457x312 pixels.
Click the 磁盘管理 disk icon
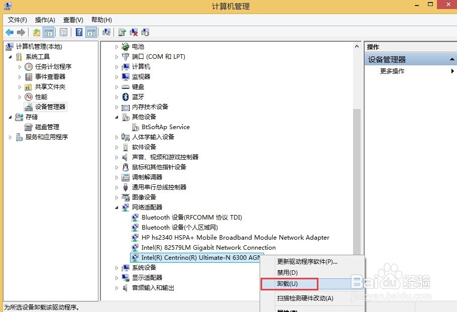click(29, 127)
